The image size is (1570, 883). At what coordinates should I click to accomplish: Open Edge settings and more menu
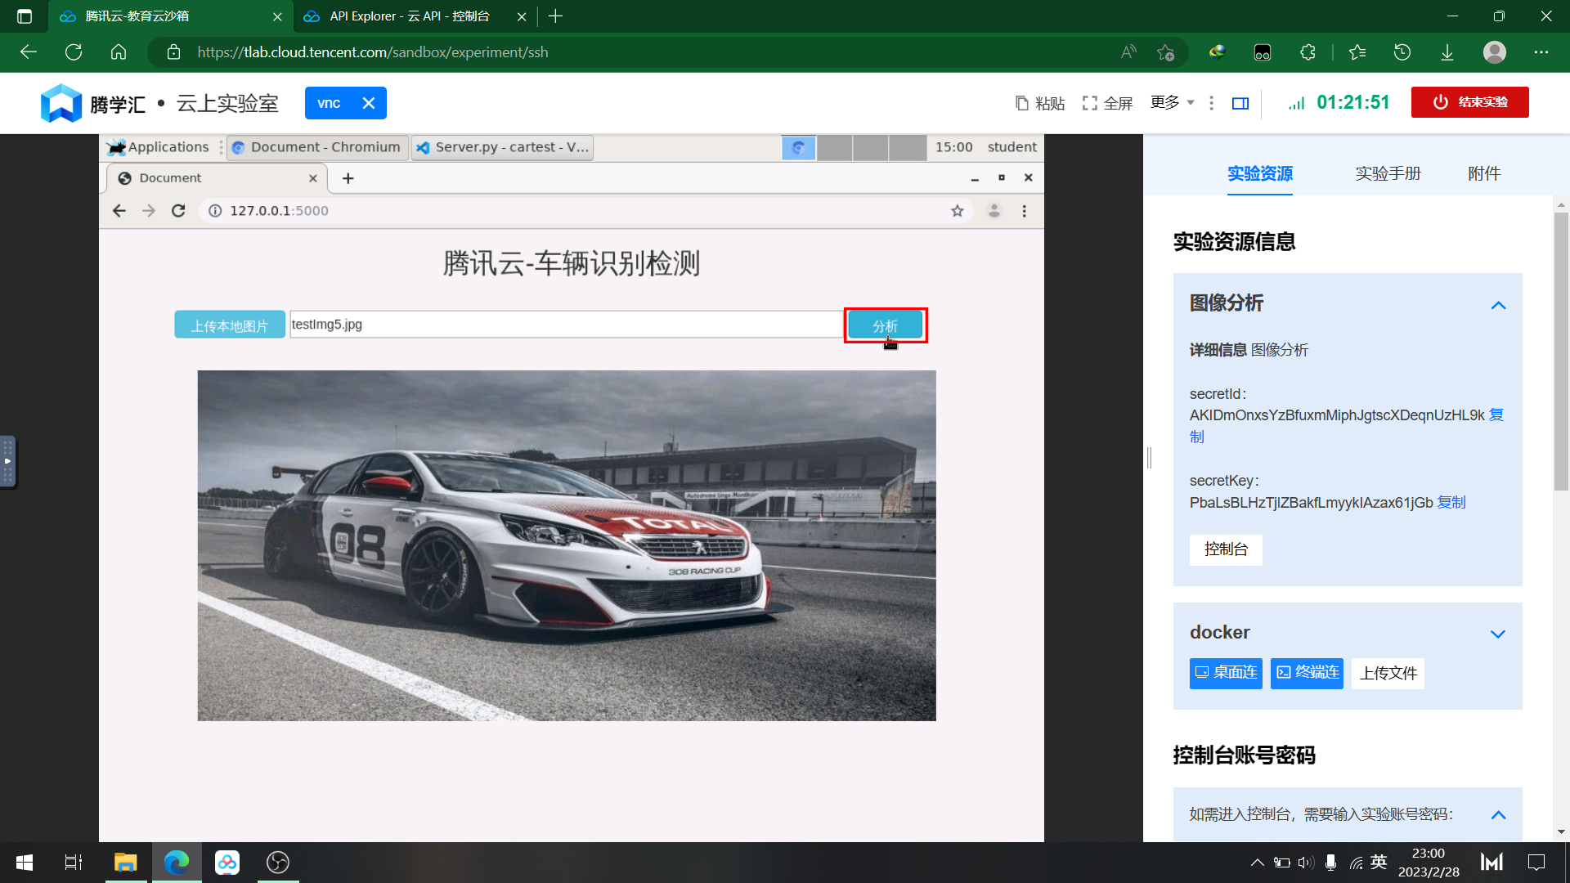pos(1541,52)
